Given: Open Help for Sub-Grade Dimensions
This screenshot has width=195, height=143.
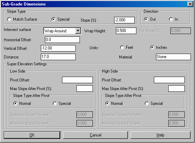Looking at the screenshot, I should coord(160,135).
